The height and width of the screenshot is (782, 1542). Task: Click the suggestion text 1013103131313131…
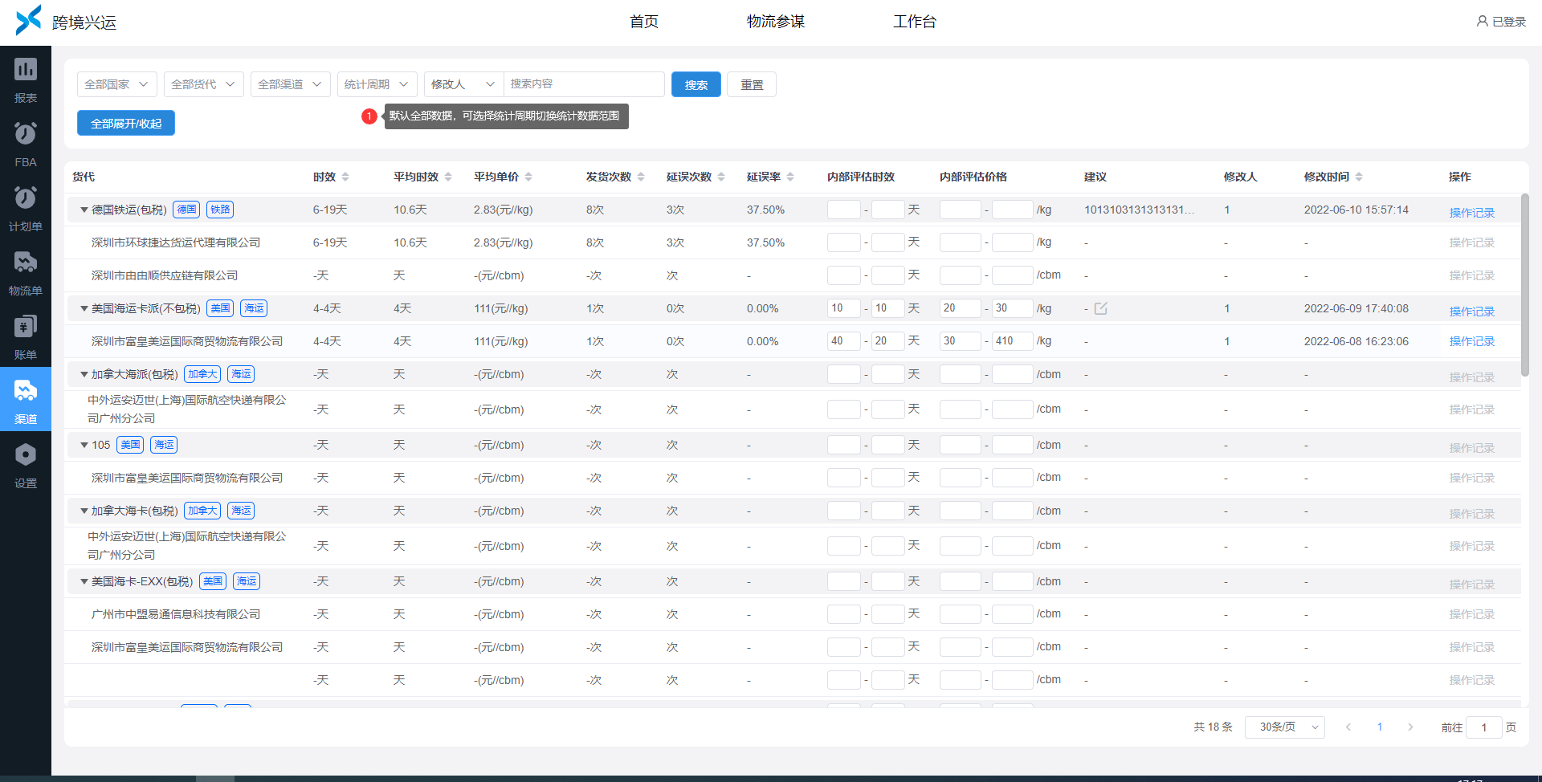click(1139, 210)
